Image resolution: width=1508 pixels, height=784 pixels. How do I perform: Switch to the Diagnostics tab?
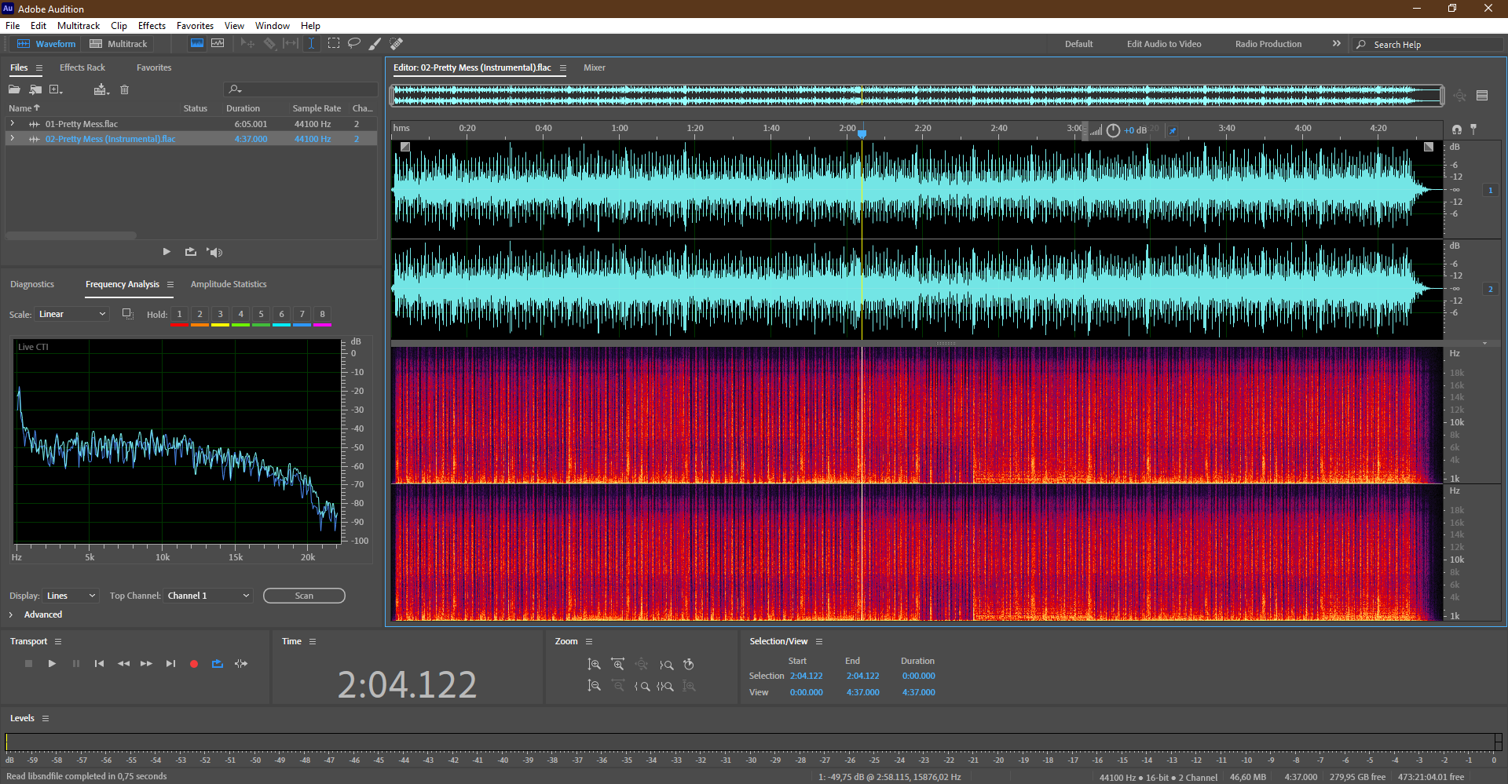(32, 284)
